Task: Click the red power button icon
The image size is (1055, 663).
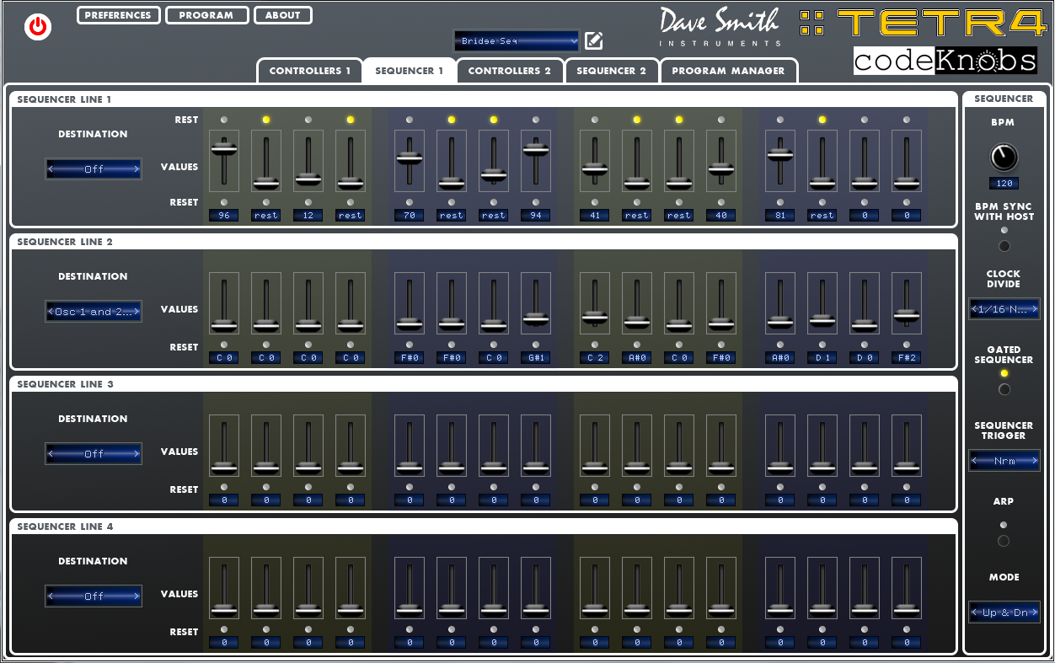Action: point(38,27)
